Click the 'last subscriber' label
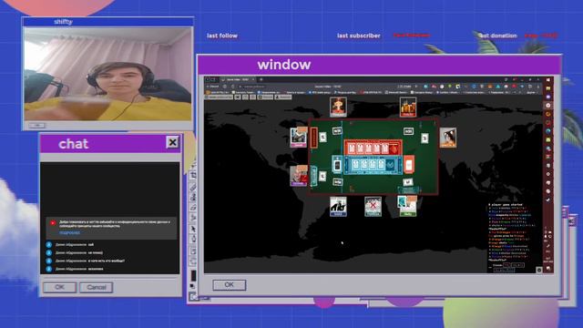This screenshot has height=328, width=583. 358,36
